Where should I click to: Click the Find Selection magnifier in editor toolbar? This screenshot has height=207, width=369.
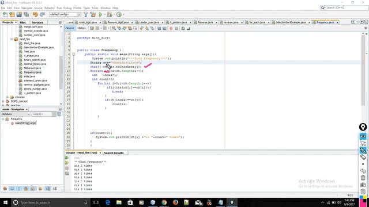[114, 28]
